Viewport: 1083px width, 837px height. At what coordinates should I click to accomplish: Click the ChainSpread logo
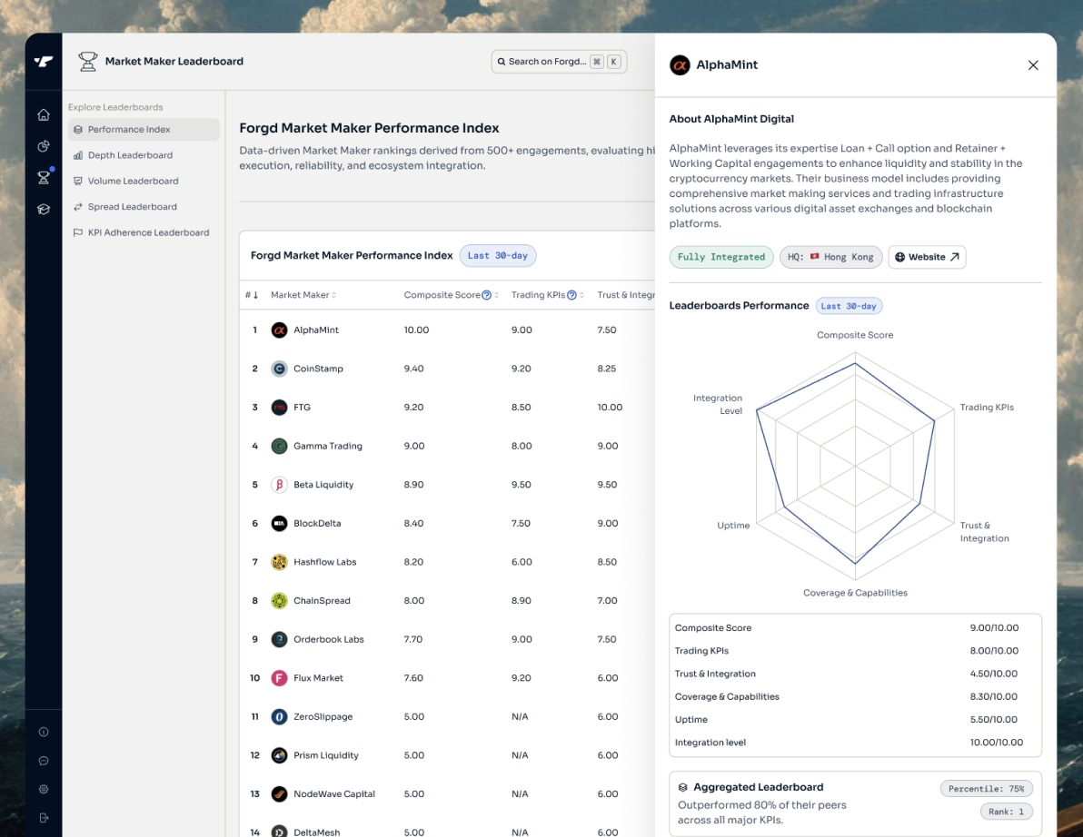coord(279,600)
